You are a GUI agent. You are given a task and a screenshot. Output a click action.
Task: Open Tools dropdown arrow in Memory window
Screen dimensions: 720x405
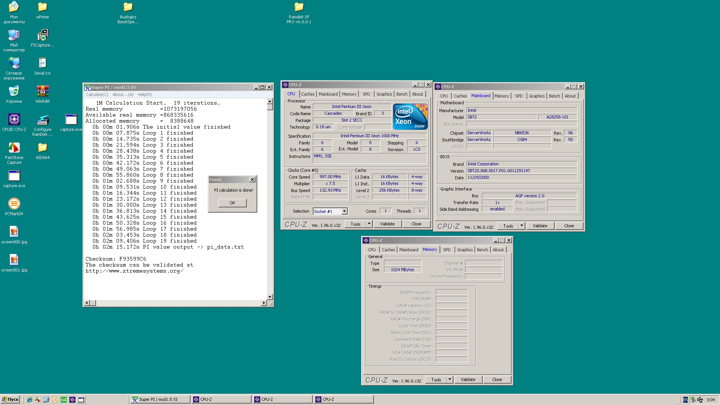point(450,379)
